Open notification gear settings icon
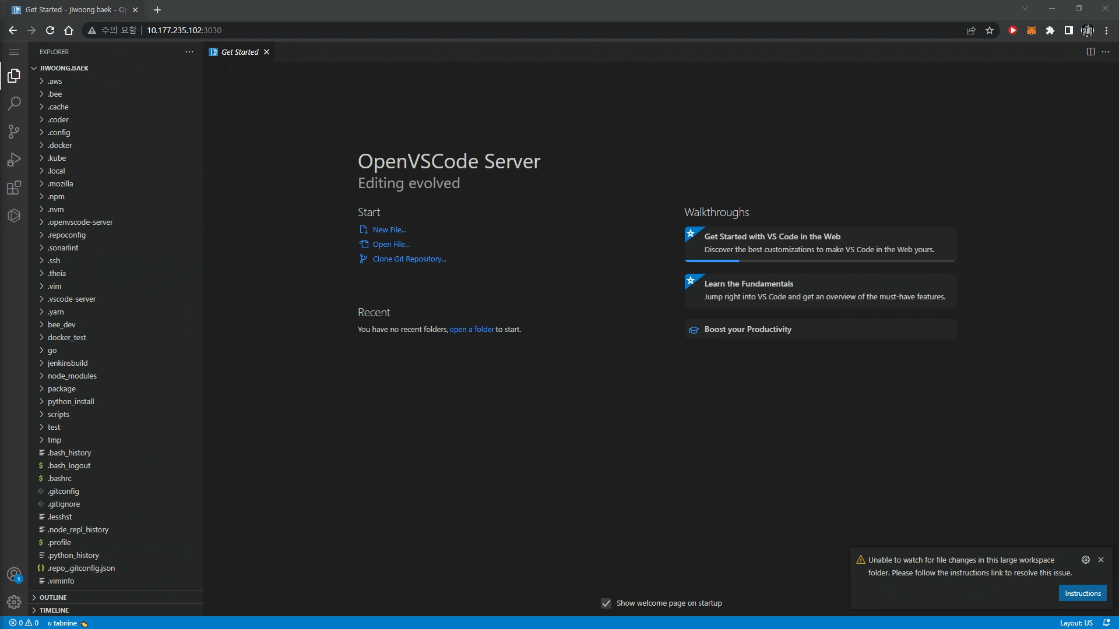 pos(1086,560)
